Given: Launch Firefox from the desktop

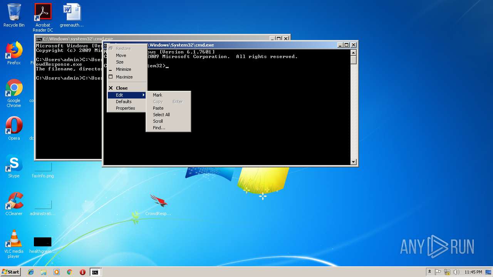Looking at the screenshot, I should [x=14, y=53].
